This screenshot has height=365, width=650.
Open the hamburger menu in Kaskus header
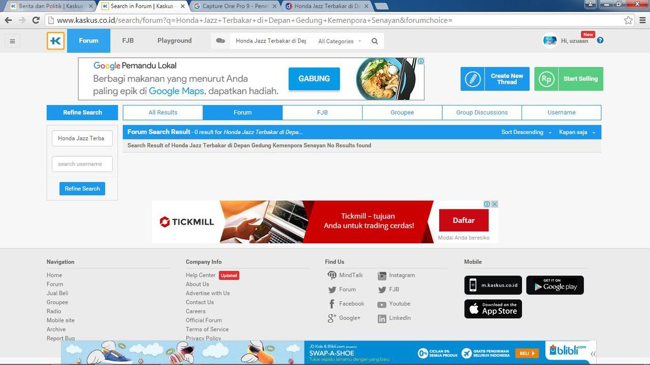pyautogui.click(x=13, y=41)
